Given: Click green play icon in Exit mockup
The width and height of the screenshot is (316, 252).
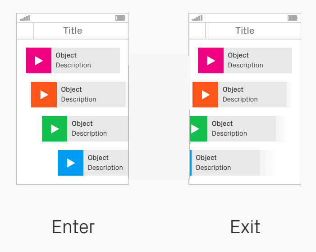Looking at the screenshot, I should pos(198,129).
